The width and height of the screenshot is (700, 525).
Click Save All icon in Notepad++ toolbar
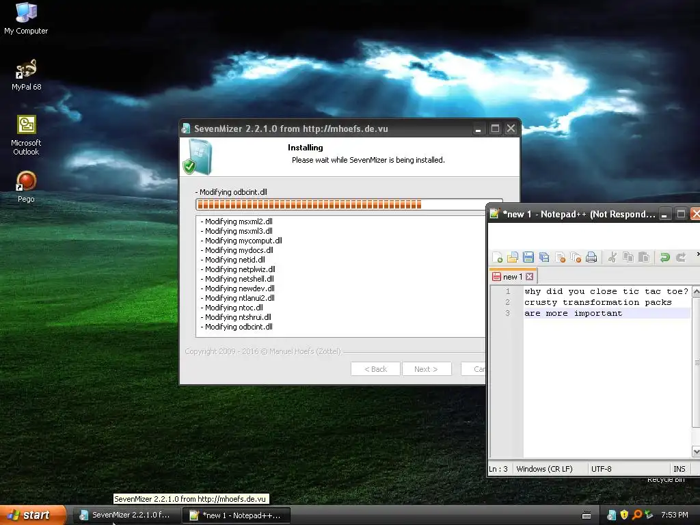point(543,257)
